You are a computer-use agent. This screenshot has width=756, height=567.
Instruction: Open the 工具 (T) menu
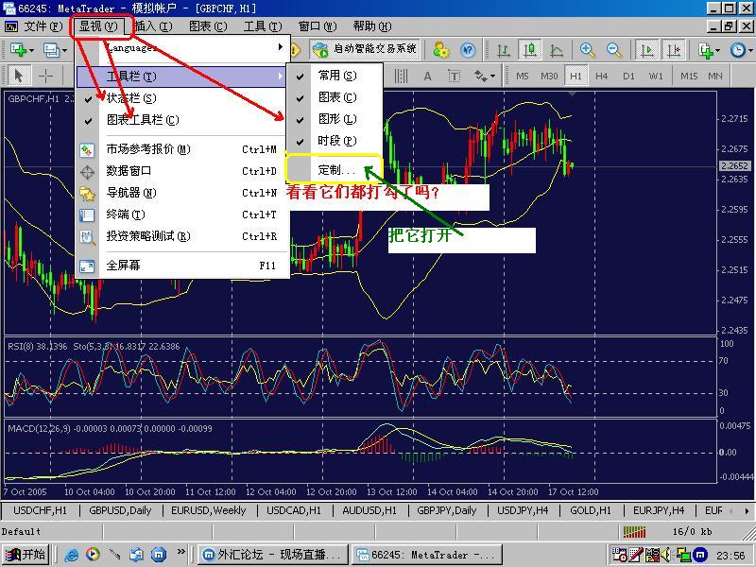tap(263, 26)
